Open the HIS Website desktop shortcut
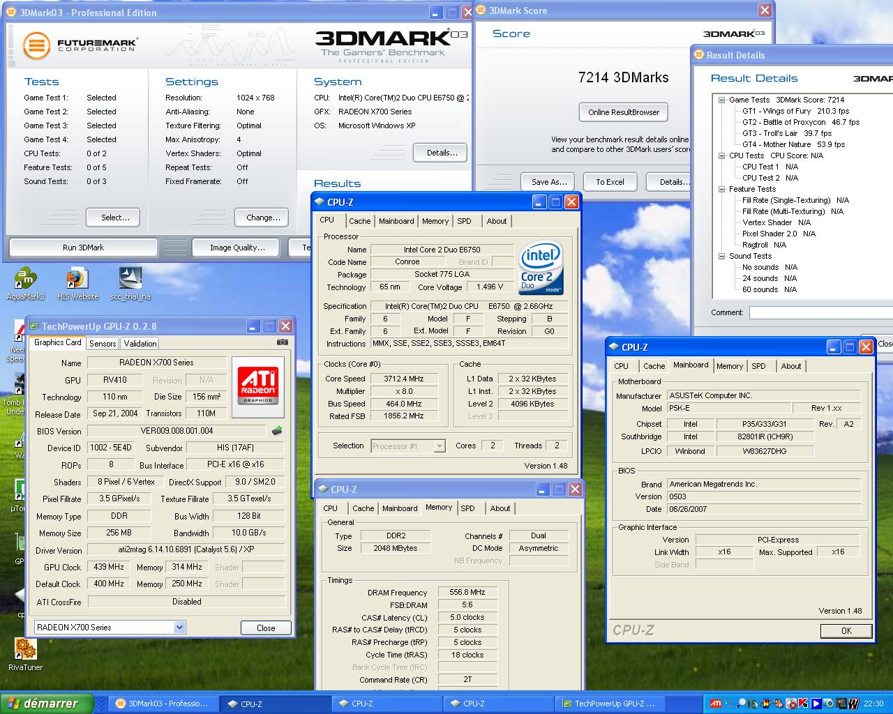The width and height of the screenshot is (893, 714). click(77, 284)
